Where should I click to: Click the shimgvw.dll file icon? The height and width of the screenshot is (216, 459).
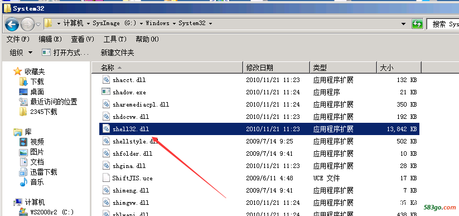105,203
